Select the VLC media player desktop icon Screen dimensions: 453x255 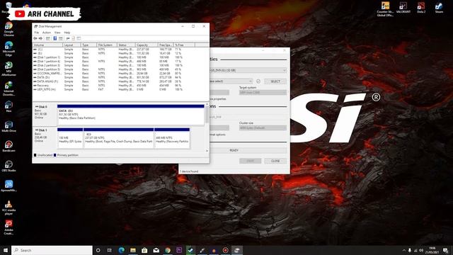point(8,208)
